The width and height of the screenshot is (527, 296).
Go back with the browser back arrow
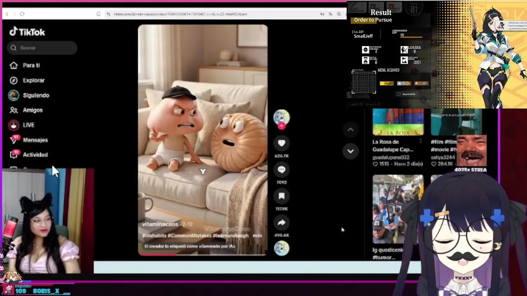tap(7, 14)
